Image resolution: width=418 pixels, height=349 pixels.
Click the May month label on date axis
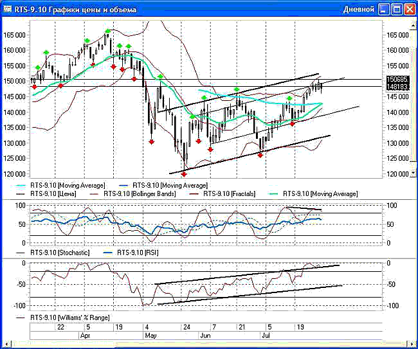pyautogui.click(x=150, y=336)
